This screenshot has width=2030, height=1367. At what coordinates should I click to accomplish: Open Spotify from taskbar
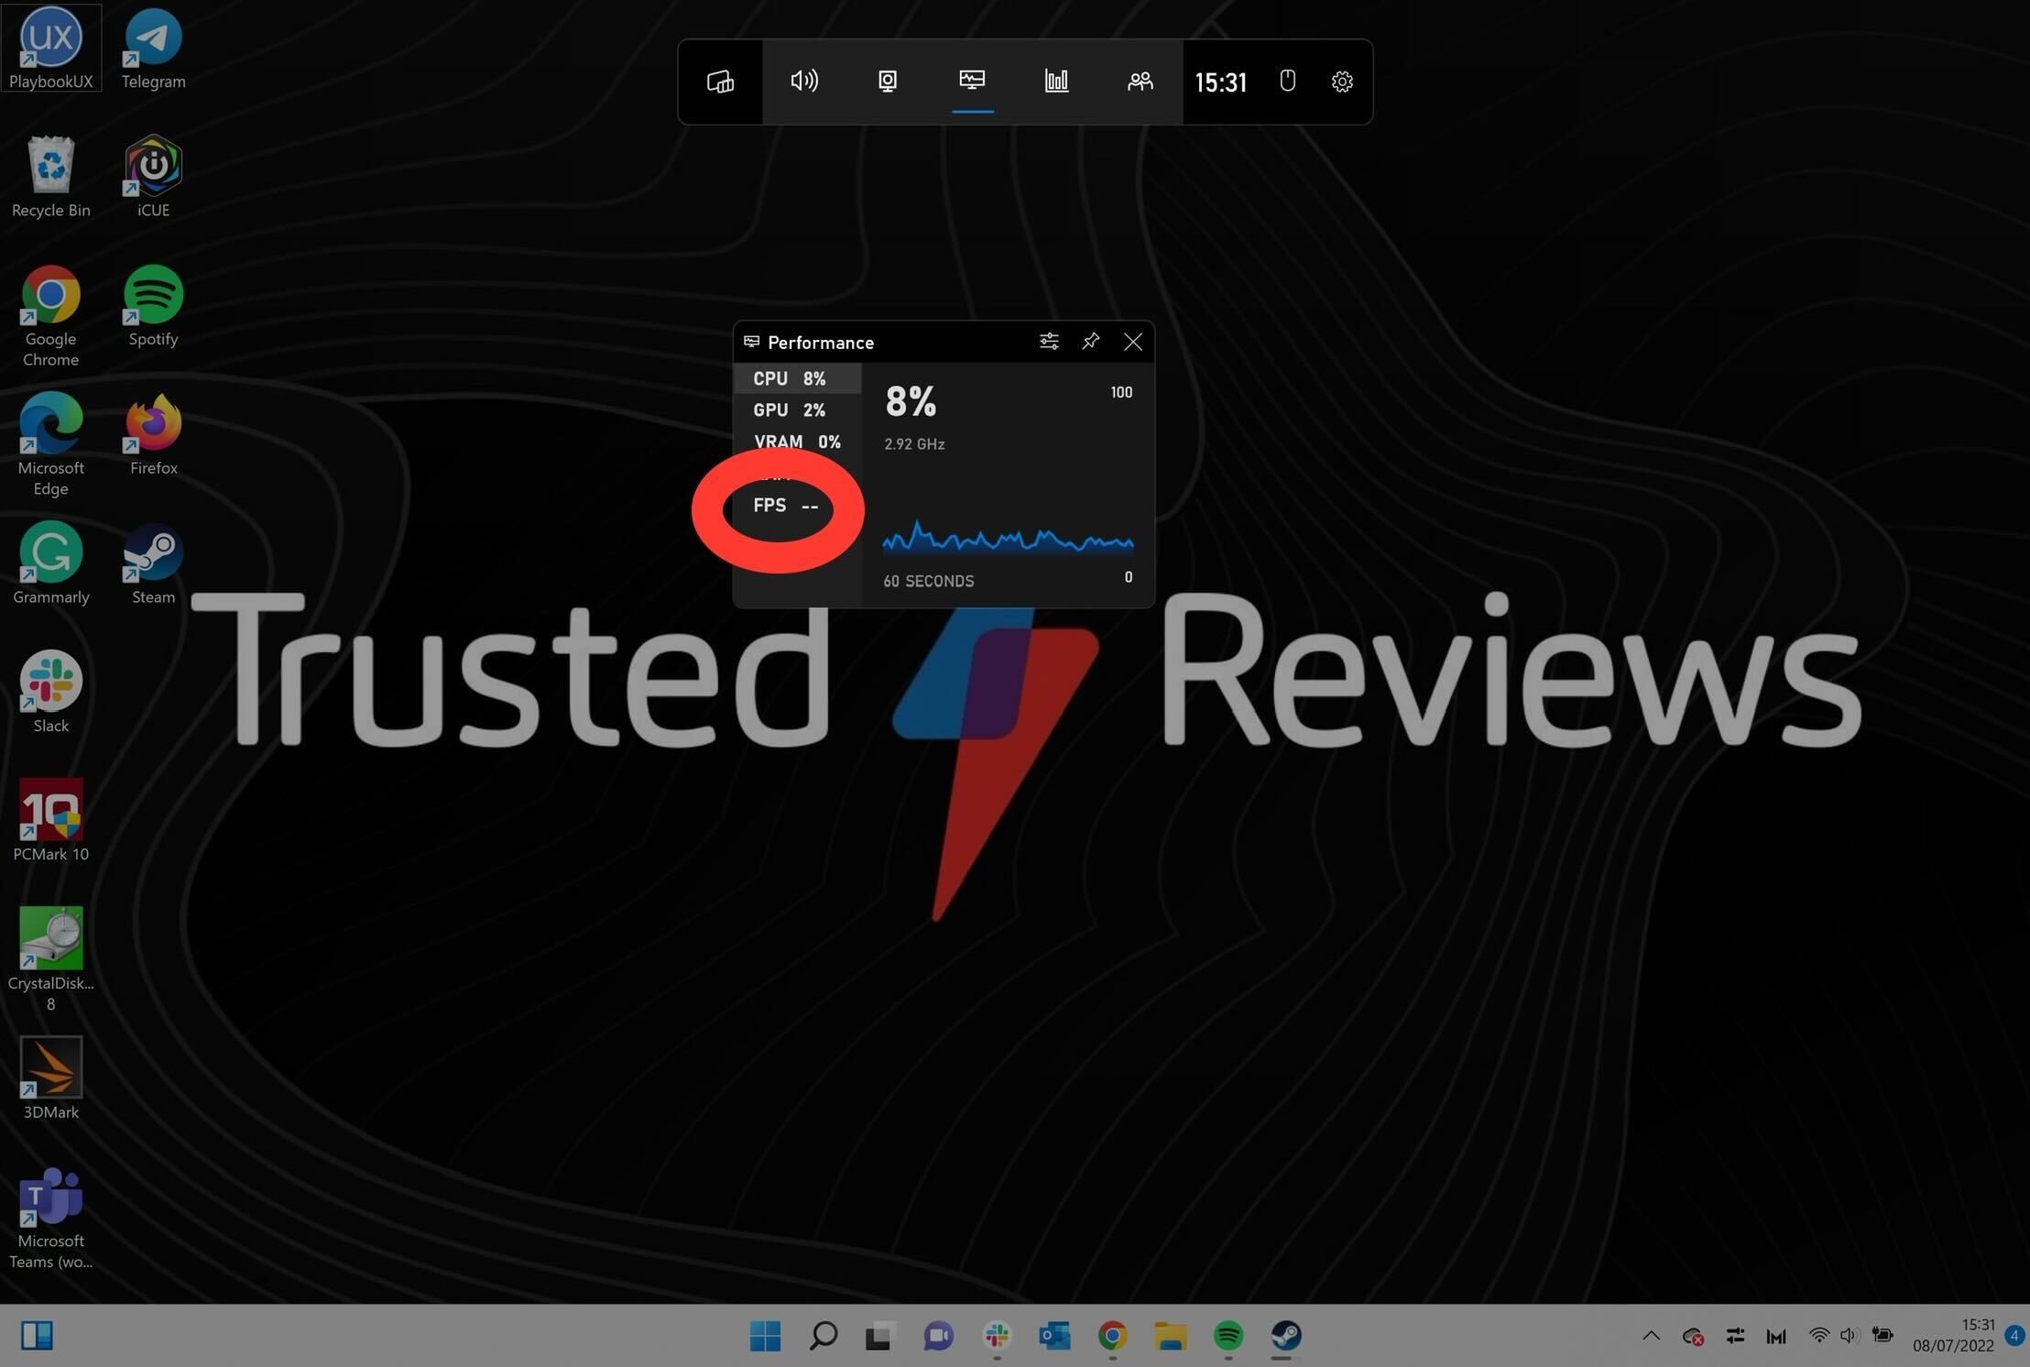pyautogui.click(x=1228, y=1336)
